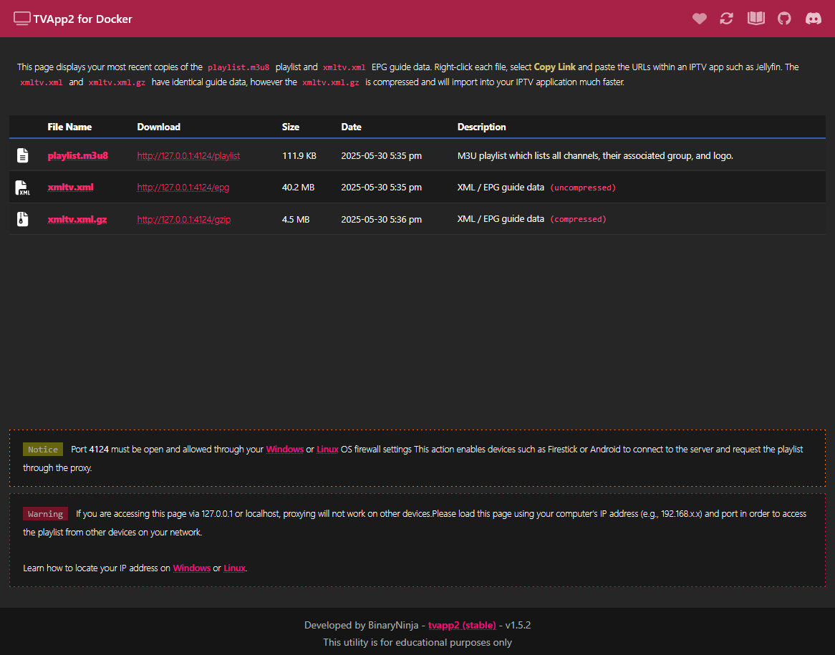The width and height of the screenshot is (835, 655).
Task: Select the xmltv.xml row date cell
Action: [x=381, y=188]
